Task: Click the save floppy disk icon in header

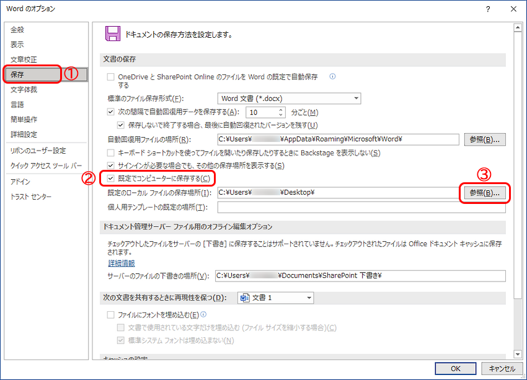Action: (x=112, y=34)
